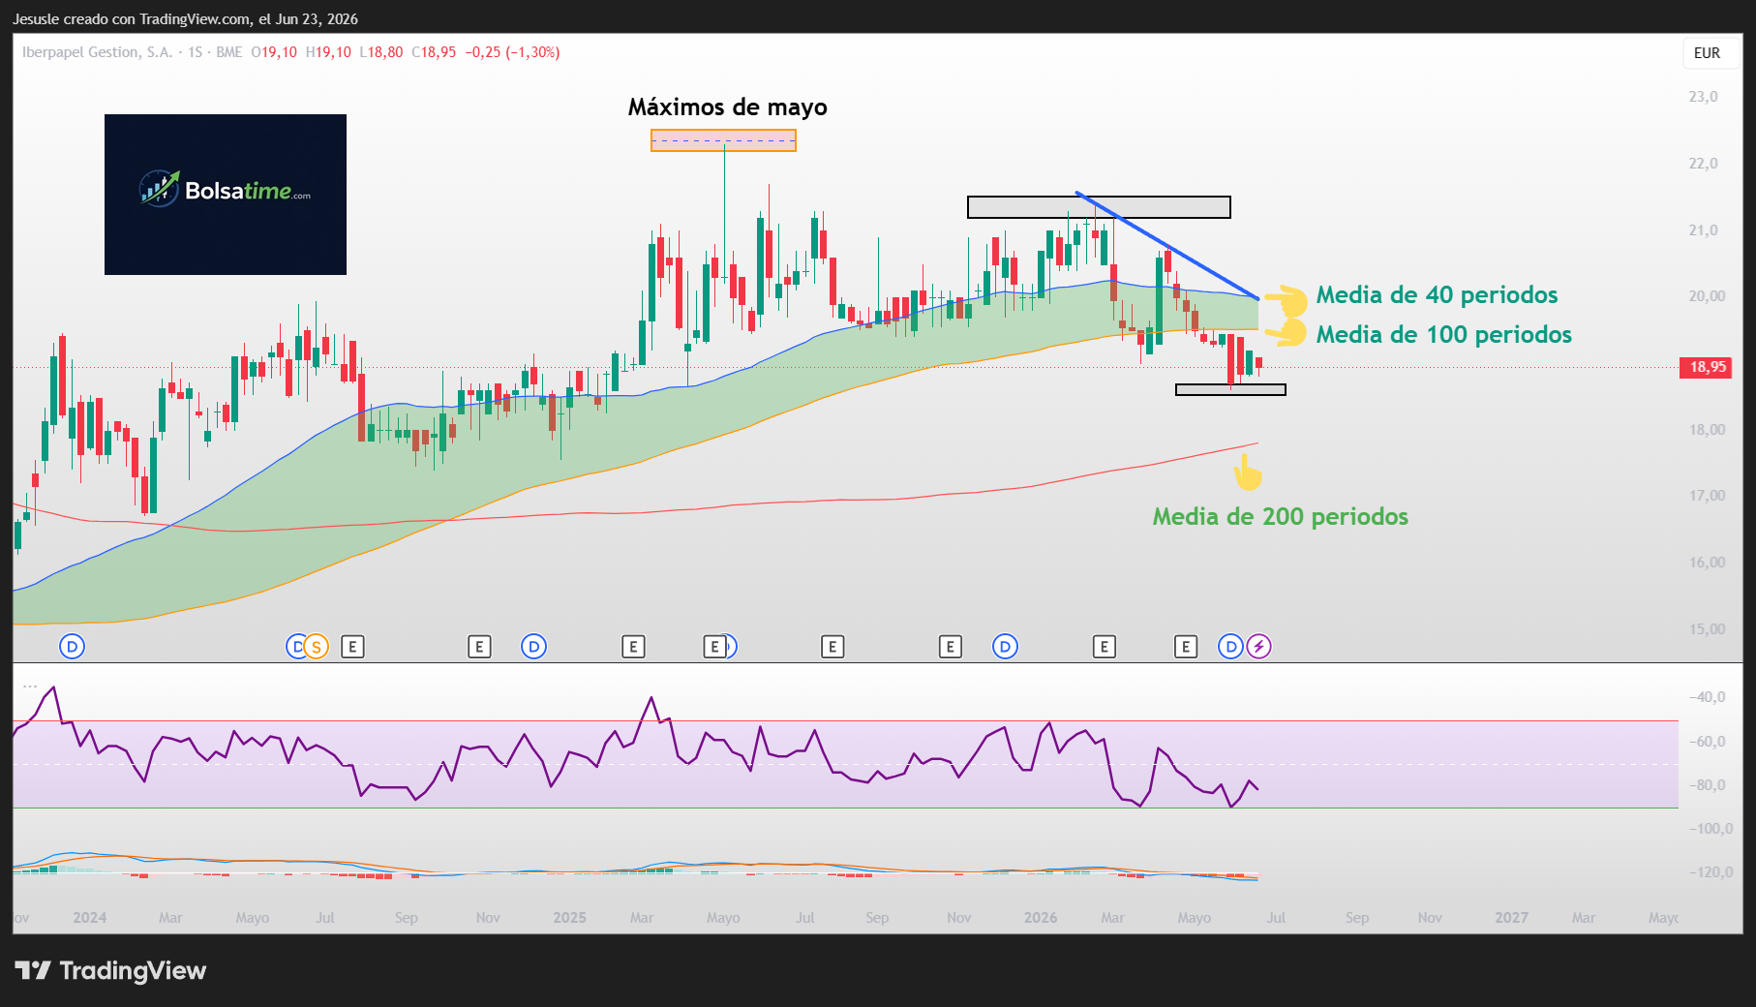Screen dimensions: 1756x1007
Task: Click the purple lightning event marker
Action: coord(1258,647)
